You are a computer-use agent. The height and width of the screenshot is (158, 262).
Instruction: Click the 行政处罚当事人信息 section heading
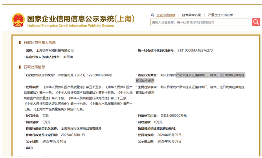pyautogui.click(x=40, y=43)
